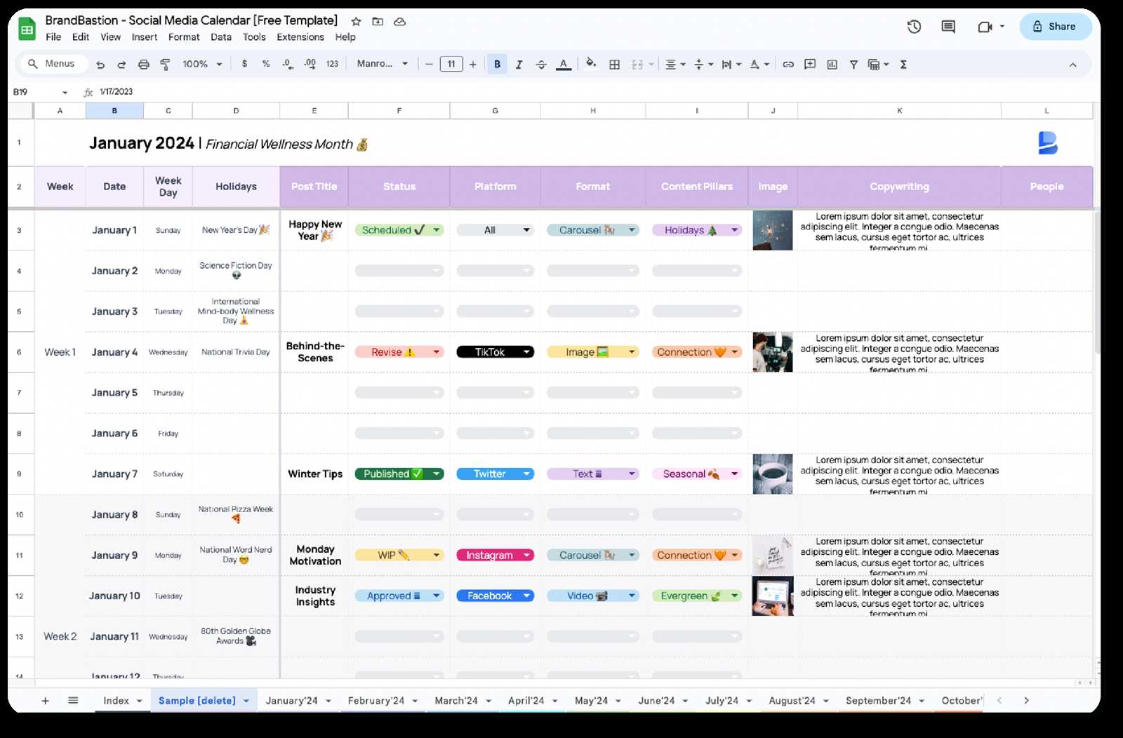Create a filter with the filter icon
This screenshot has width=1123, height=738.
point(853,64)
